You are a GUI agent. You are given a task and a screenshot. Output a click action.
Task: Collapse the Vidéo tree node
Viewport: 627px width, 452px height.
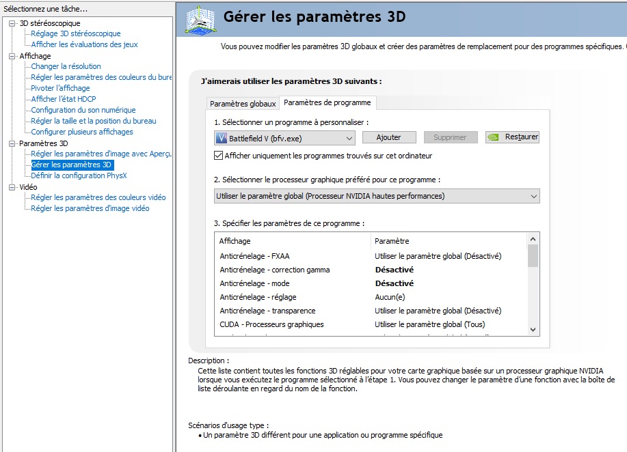point(12,187)
